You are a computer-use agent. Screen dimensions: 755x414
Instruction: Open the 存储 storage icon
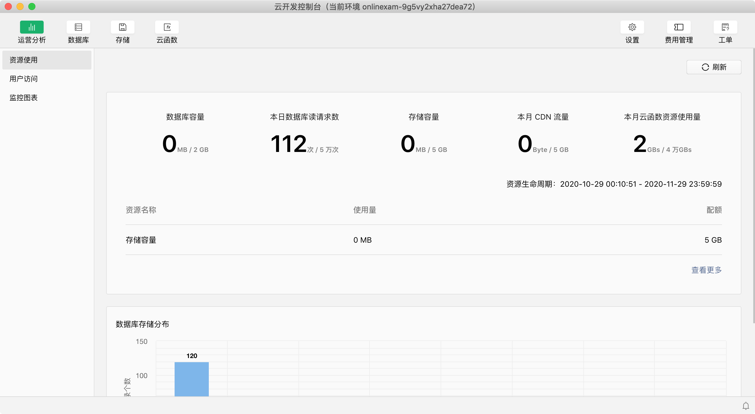coord(122,27)
